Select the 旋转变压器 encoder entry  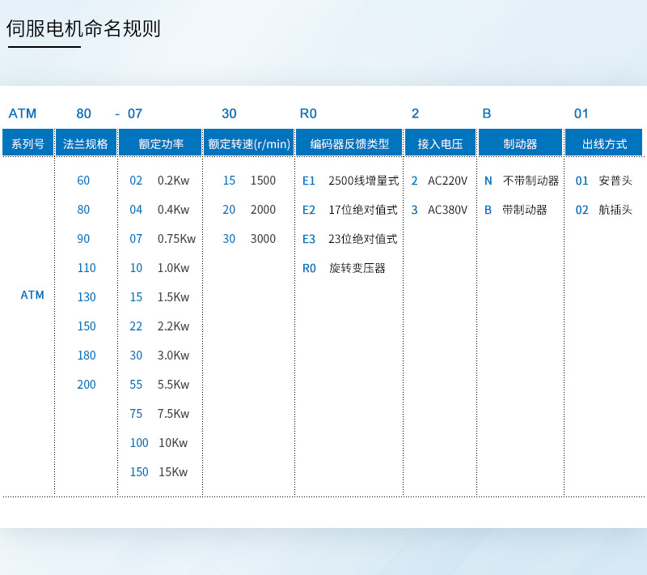[x=357, y=268]
